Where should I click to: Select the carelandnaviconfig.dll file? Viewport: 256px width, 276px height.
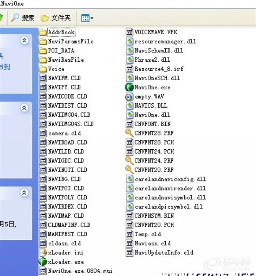pos(170,179)
